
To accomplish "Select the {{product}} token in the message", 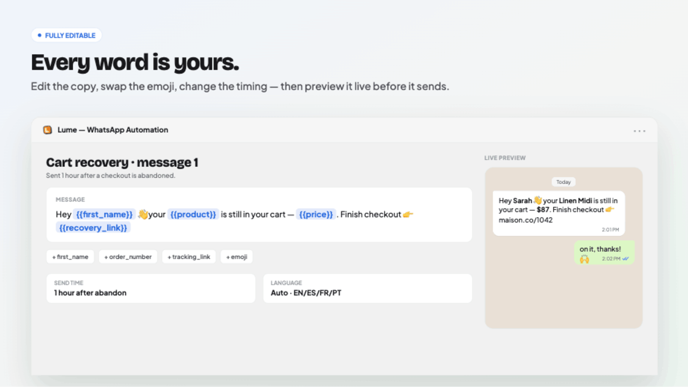I will 193,214.
